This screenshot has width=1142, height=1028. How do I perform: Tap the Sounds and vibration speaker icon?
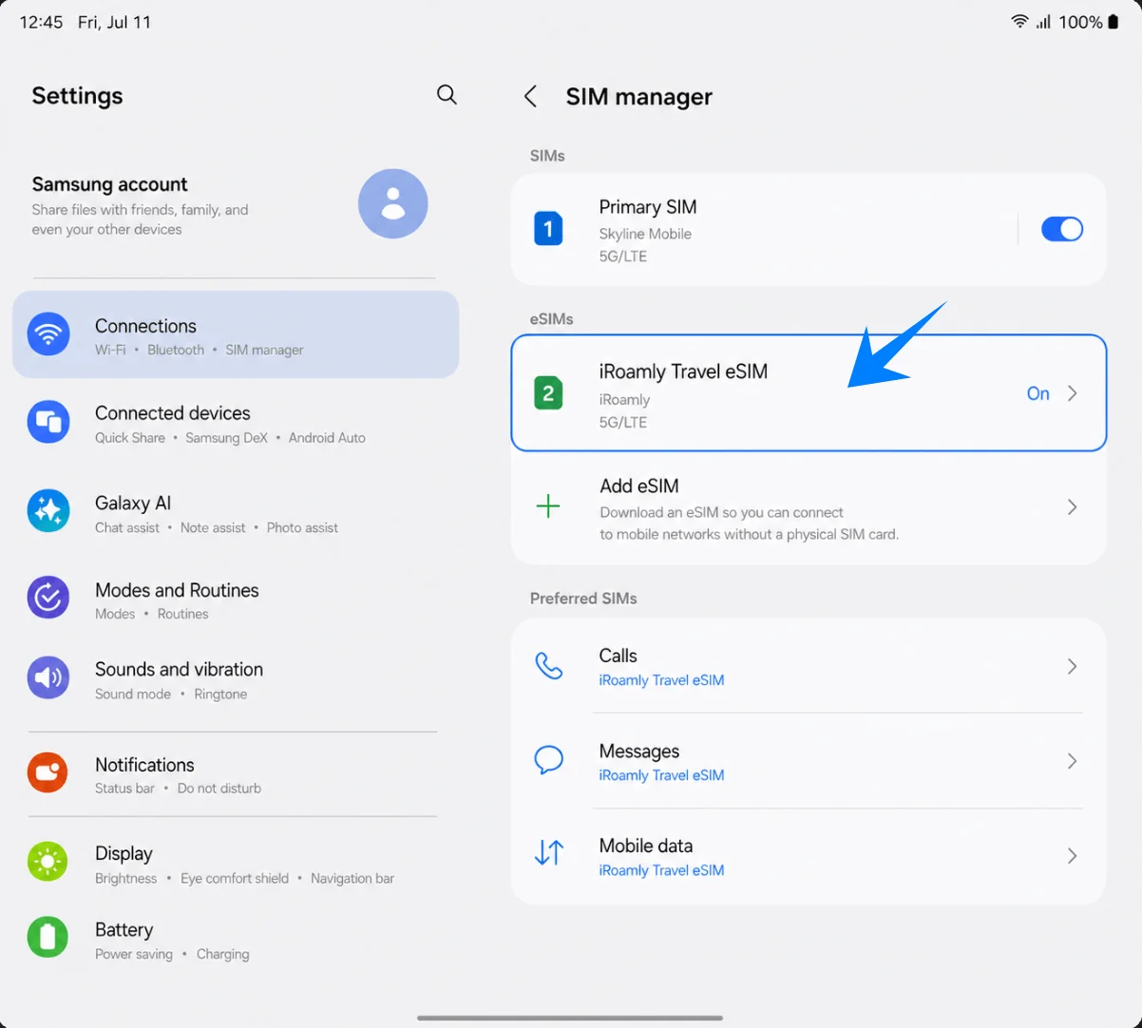coord(48,678)
